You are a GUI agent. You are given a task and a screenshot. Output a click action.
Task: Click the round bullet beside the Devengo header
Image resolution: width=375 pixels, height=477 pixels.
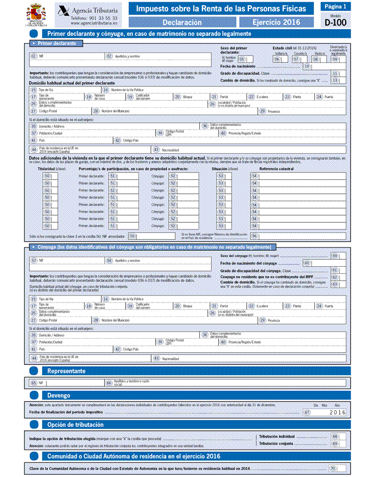pos(35,395)
